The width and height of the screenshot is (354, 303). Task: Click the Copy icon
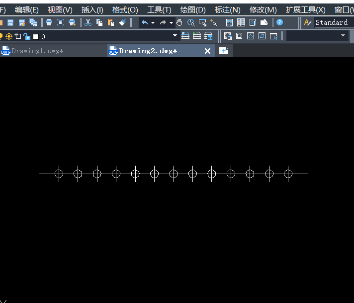(x=99, y=22)
